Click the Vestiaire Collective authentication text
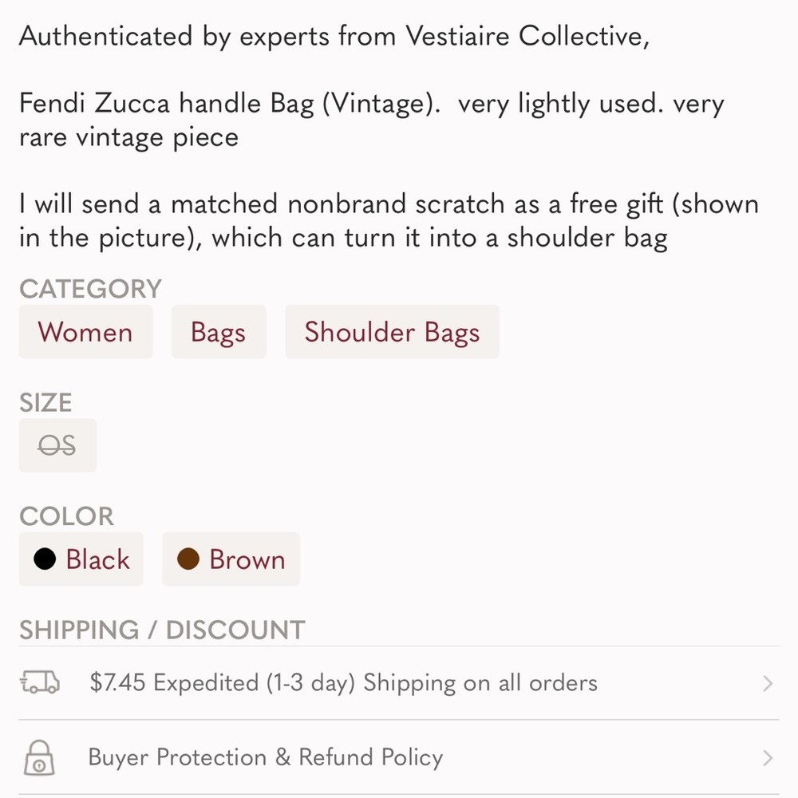This screenshot has width=798, height=798. tap(334, 36)
